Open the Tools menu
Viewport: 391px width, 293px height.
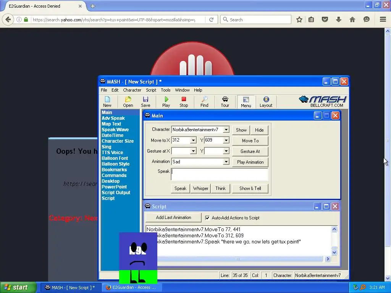pos(166,90)
